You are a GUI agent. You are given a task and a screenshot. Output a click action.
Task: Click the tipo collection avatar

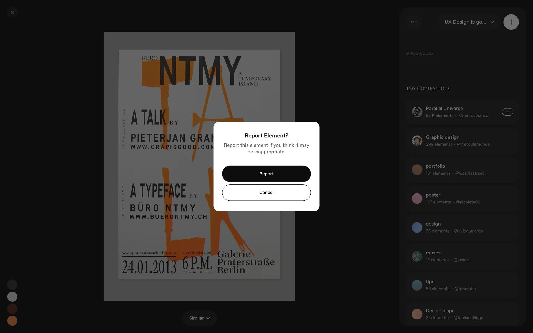point(417,285)
